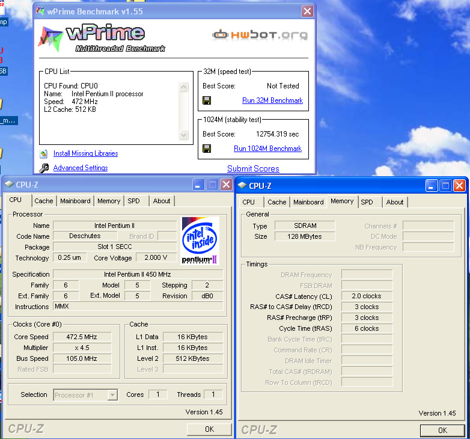Screen dimensions: 470x439
Task: Click the Core Voltage 2.000 V field
Action: (x=156, y=257)
